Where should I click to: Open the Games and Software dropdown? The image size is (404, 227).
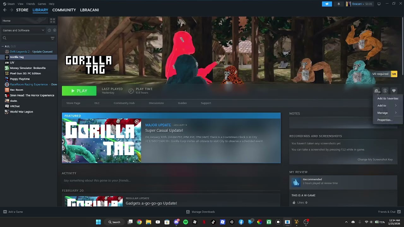[x=24, y=30]
